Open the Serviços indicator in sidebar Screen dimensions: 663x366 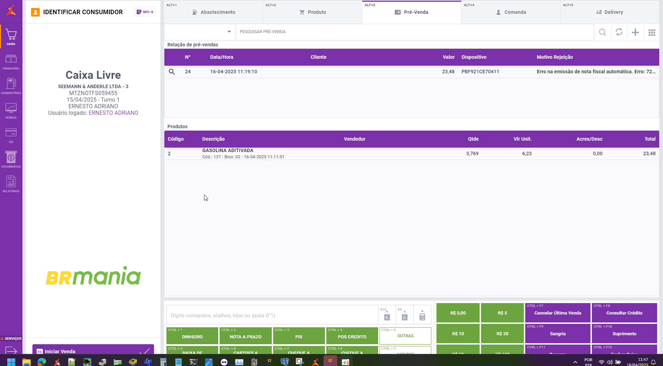coord(11,339)
